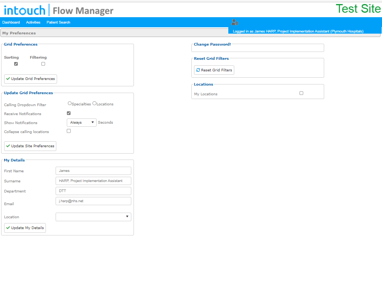
Task: Click the intouch logo
Action: 24,10
